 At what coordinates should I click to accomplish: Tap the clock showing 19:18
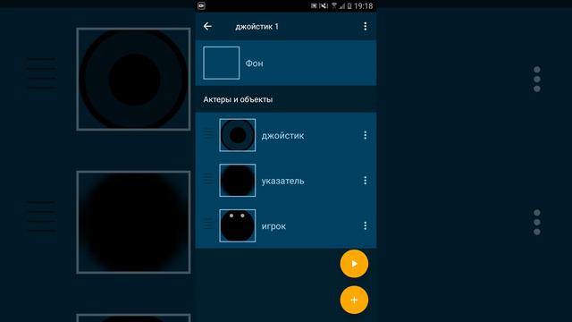click(364, 6)
